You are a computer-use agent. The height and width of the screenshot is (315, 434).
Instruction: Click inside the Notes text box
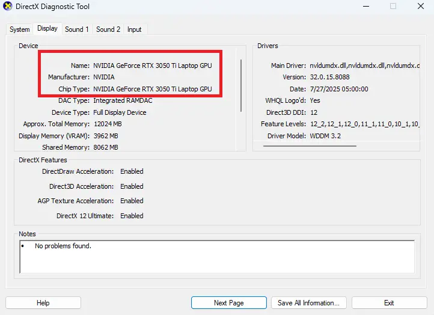[x=217, y=257]
